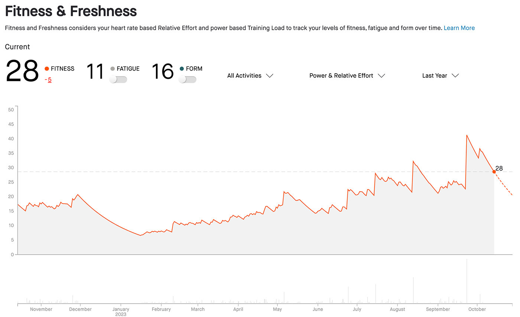
Task: Toggle the Fatigue switch on
Action: click(x=118, y=80)
